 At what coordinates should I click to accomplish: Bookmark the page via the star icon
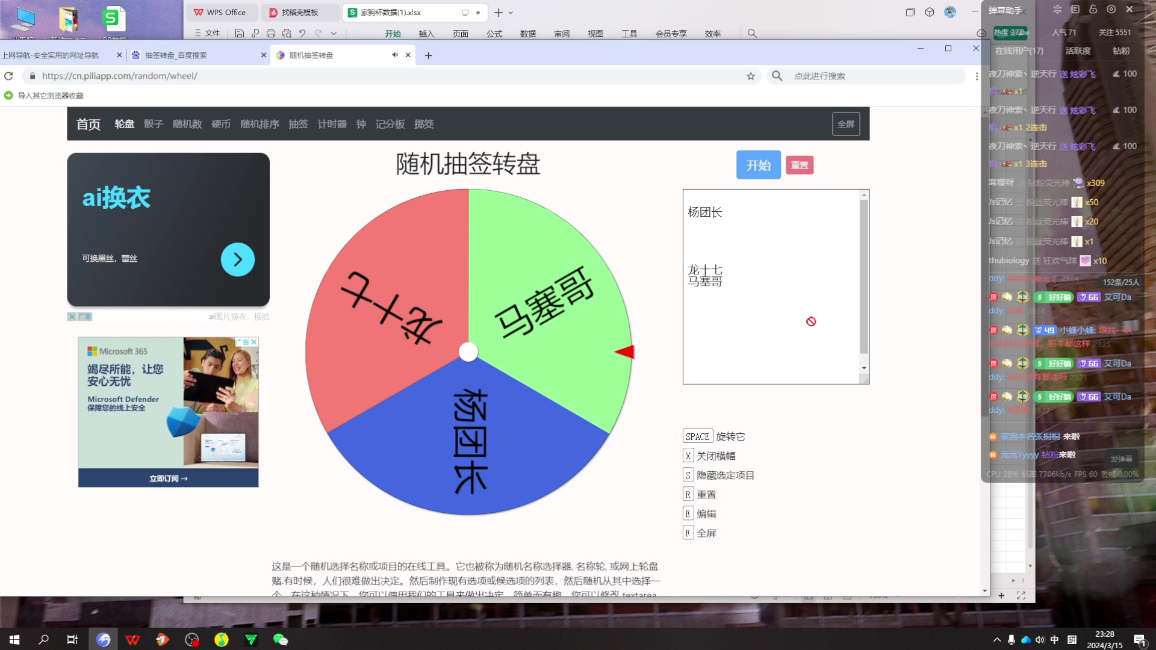751,76
